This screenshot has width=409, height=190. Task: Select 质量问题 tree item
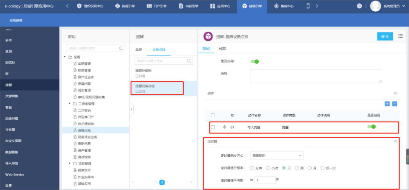click(x=84, y=84)
